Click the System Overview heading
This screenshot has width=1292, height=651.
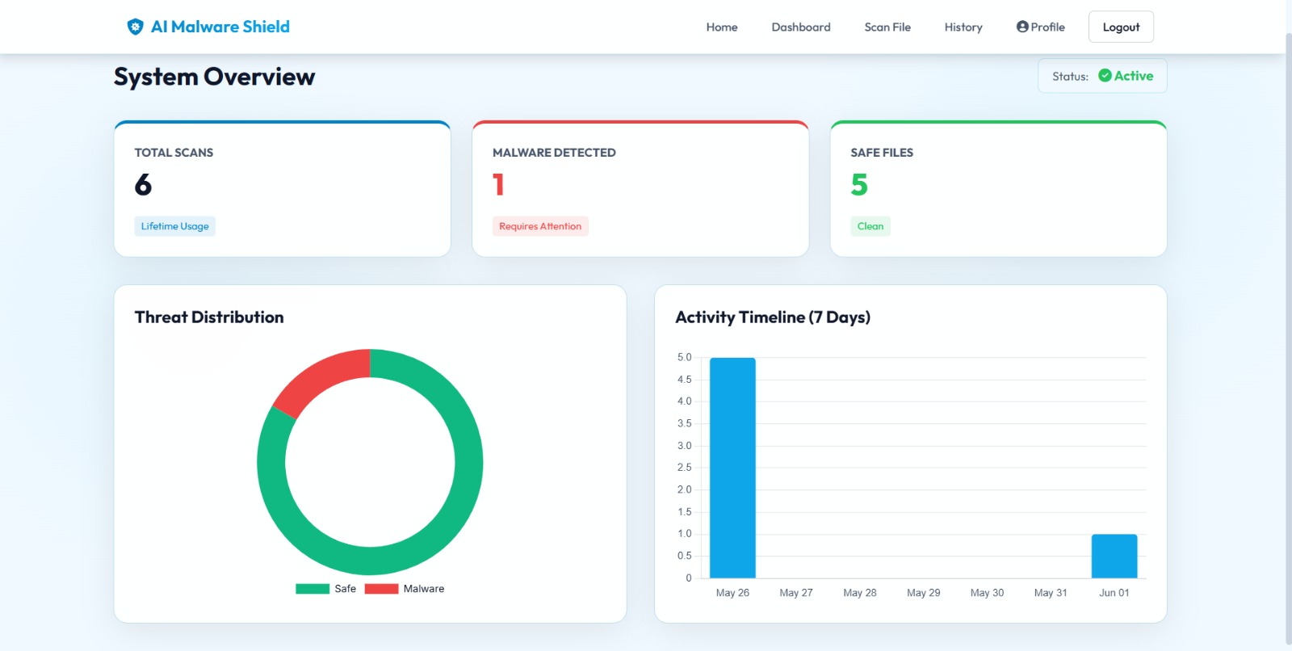[x=214, y=77]
